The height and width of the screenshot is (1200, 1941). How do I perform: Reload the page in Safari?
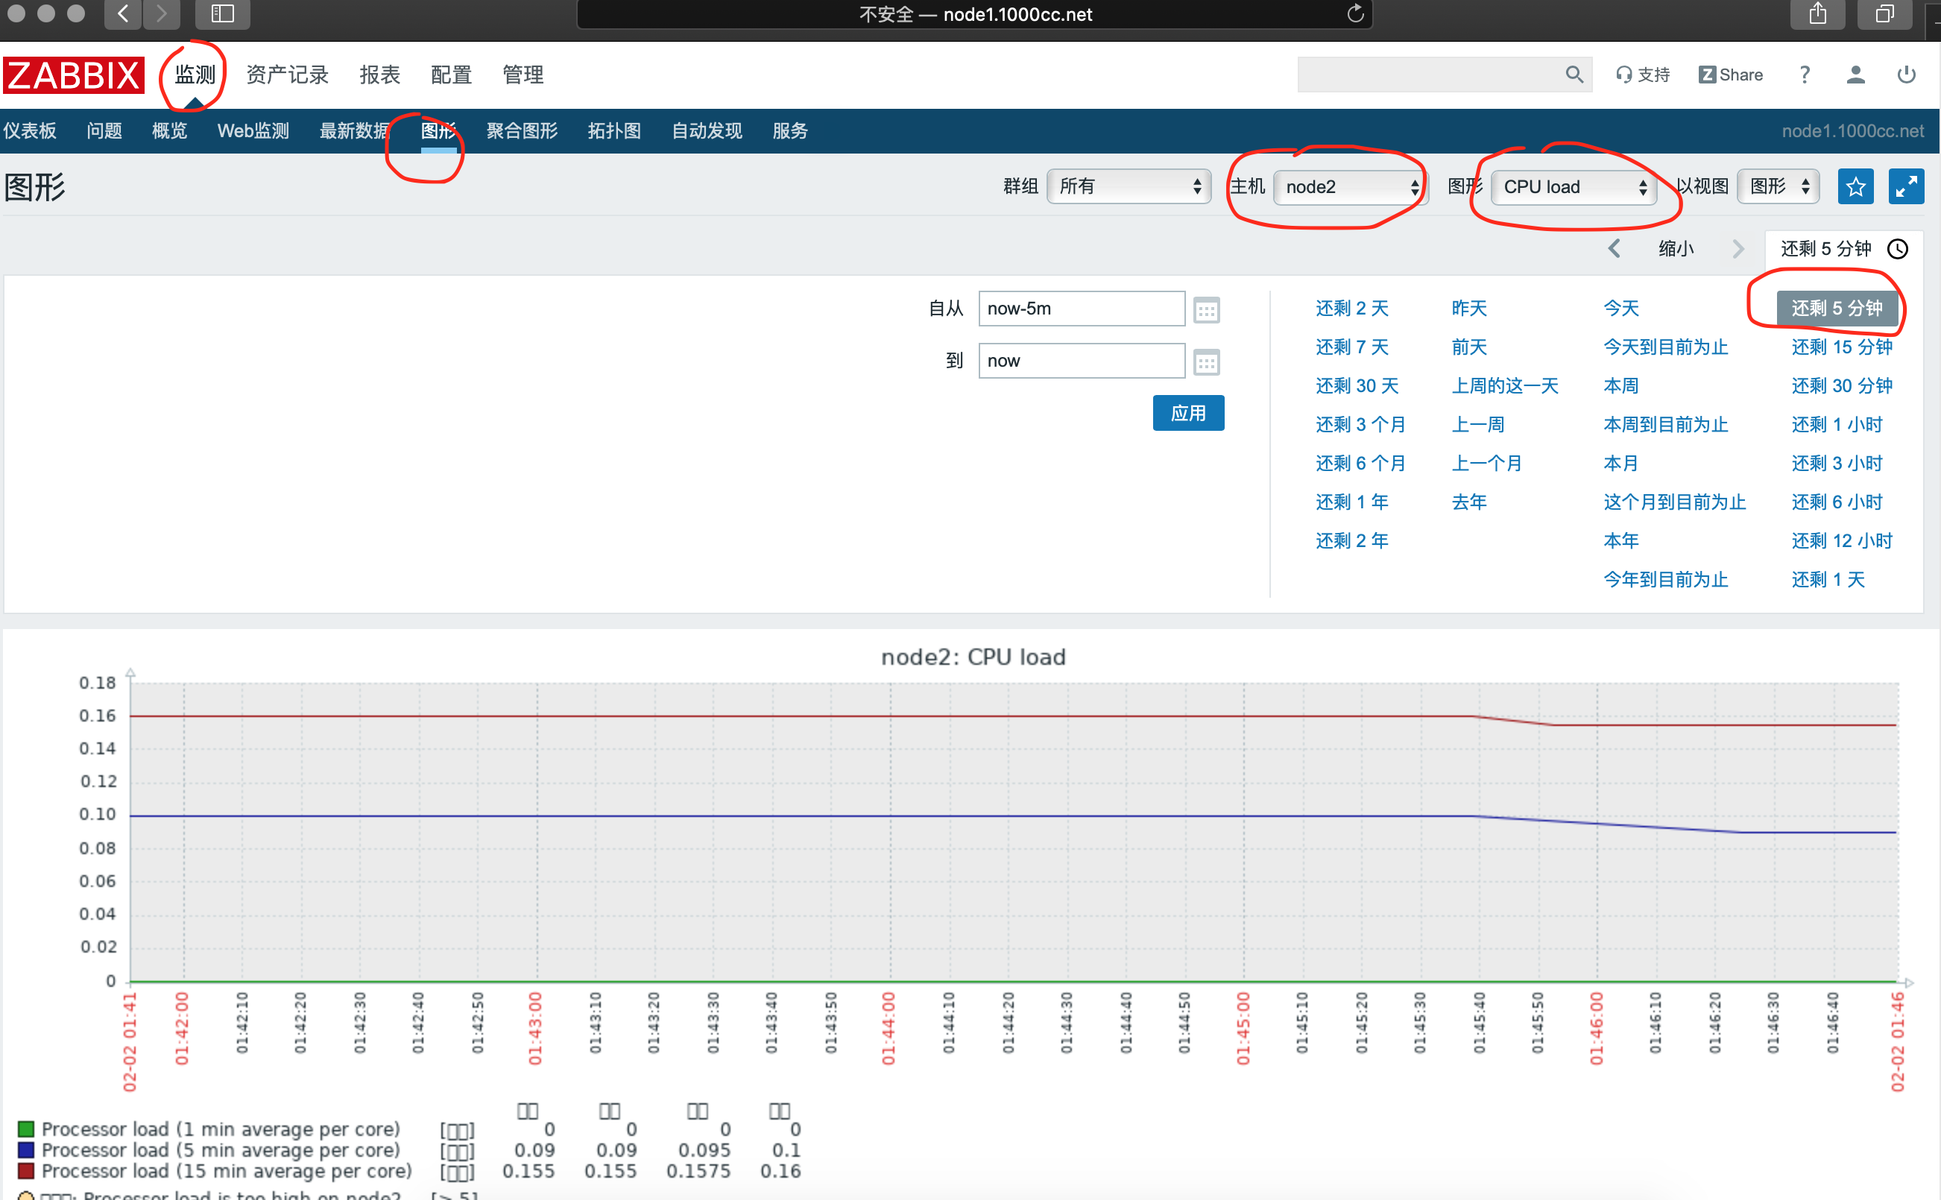click(x=1355, y=14)
